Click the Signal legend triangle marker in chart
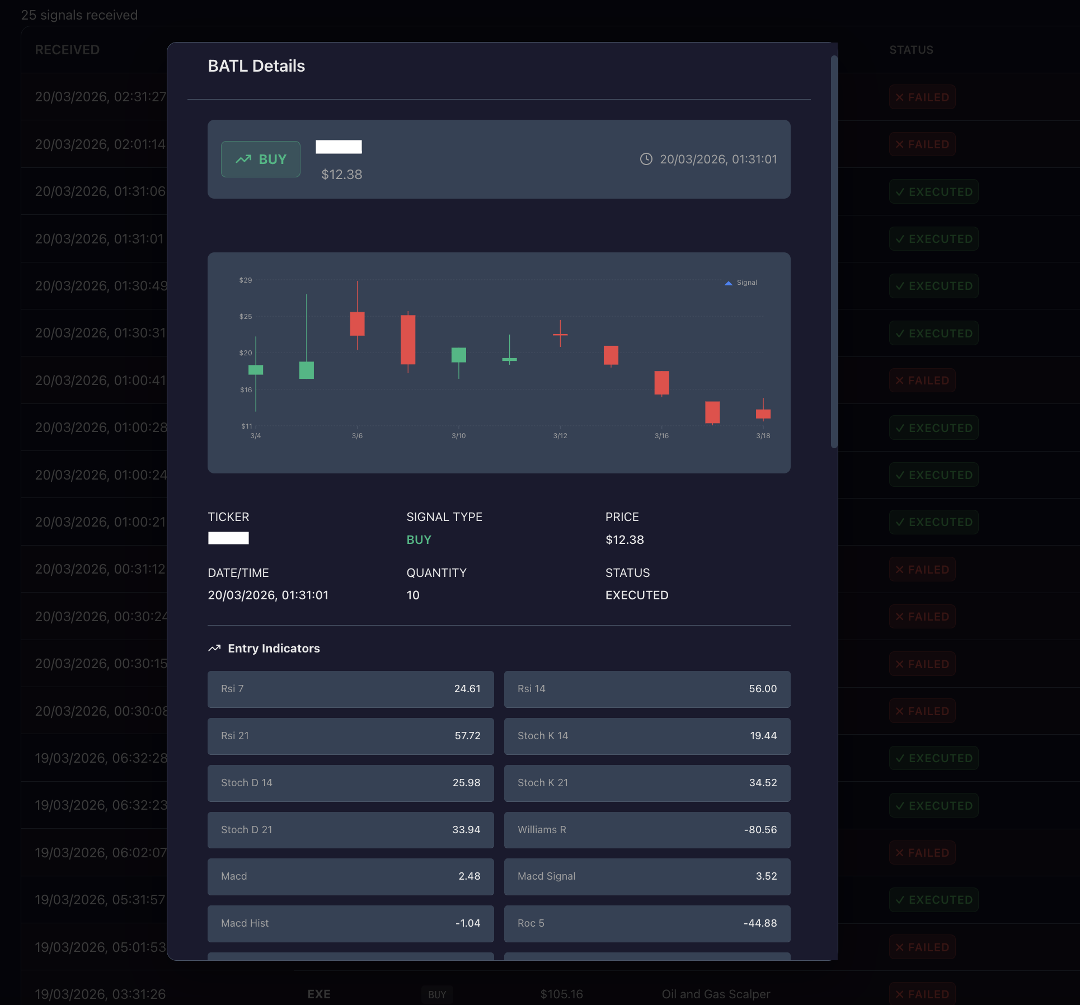 tap(729, 283)
